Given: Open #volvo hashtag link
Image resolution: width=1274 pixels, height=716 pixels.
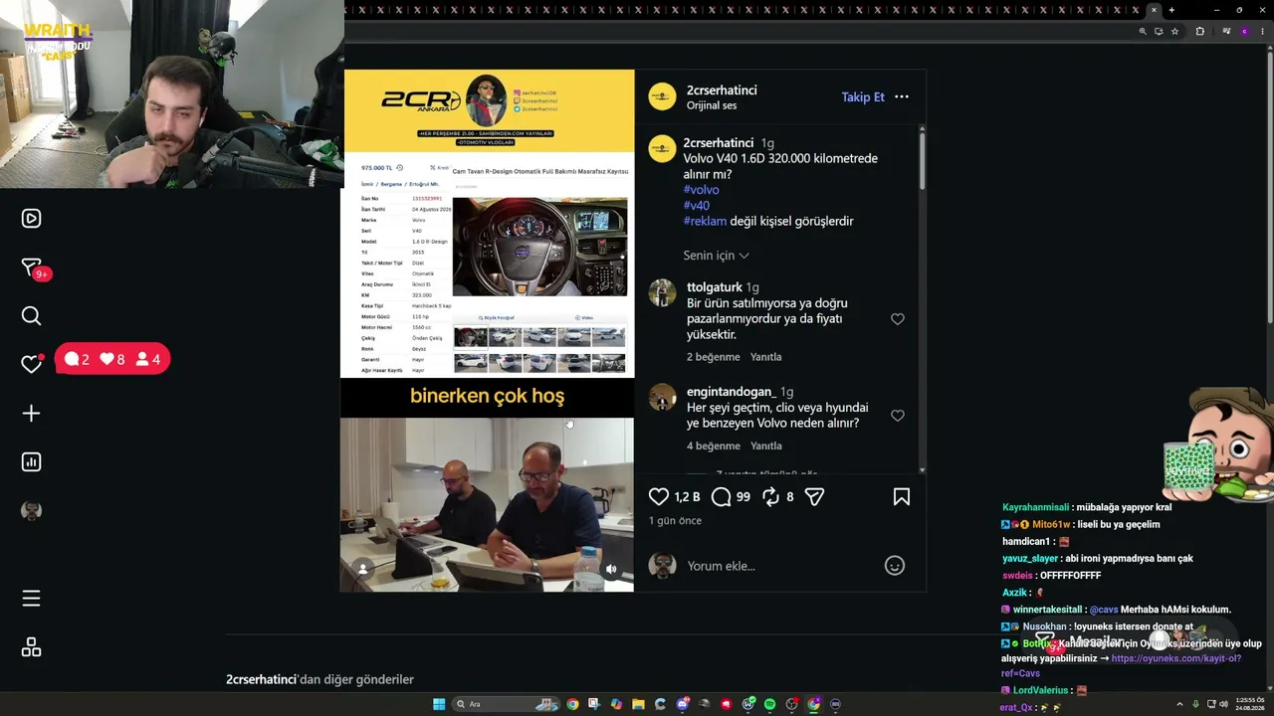Looking at the screenshot, I should pyautogui.click(x=701, y=190).
